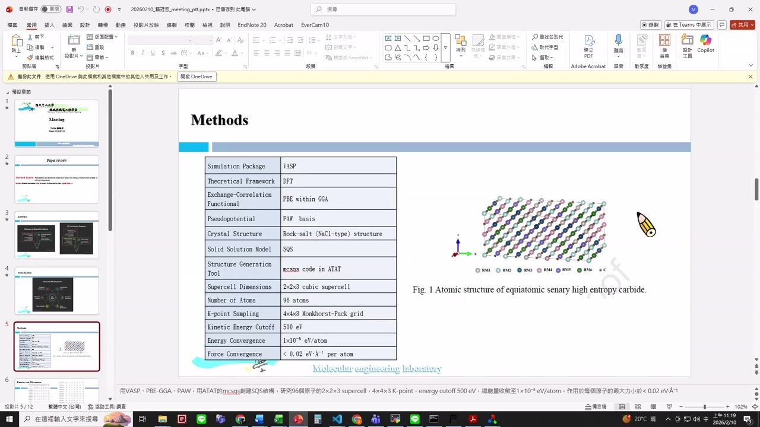The width and height of the screenshot is (760, 427).
Task: Launch Copilot from the ribbon
Action: [x=705, y=44]
